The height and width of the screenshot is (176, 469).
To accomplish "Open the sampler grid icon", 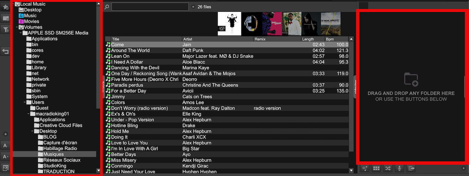I will (376, 168).
